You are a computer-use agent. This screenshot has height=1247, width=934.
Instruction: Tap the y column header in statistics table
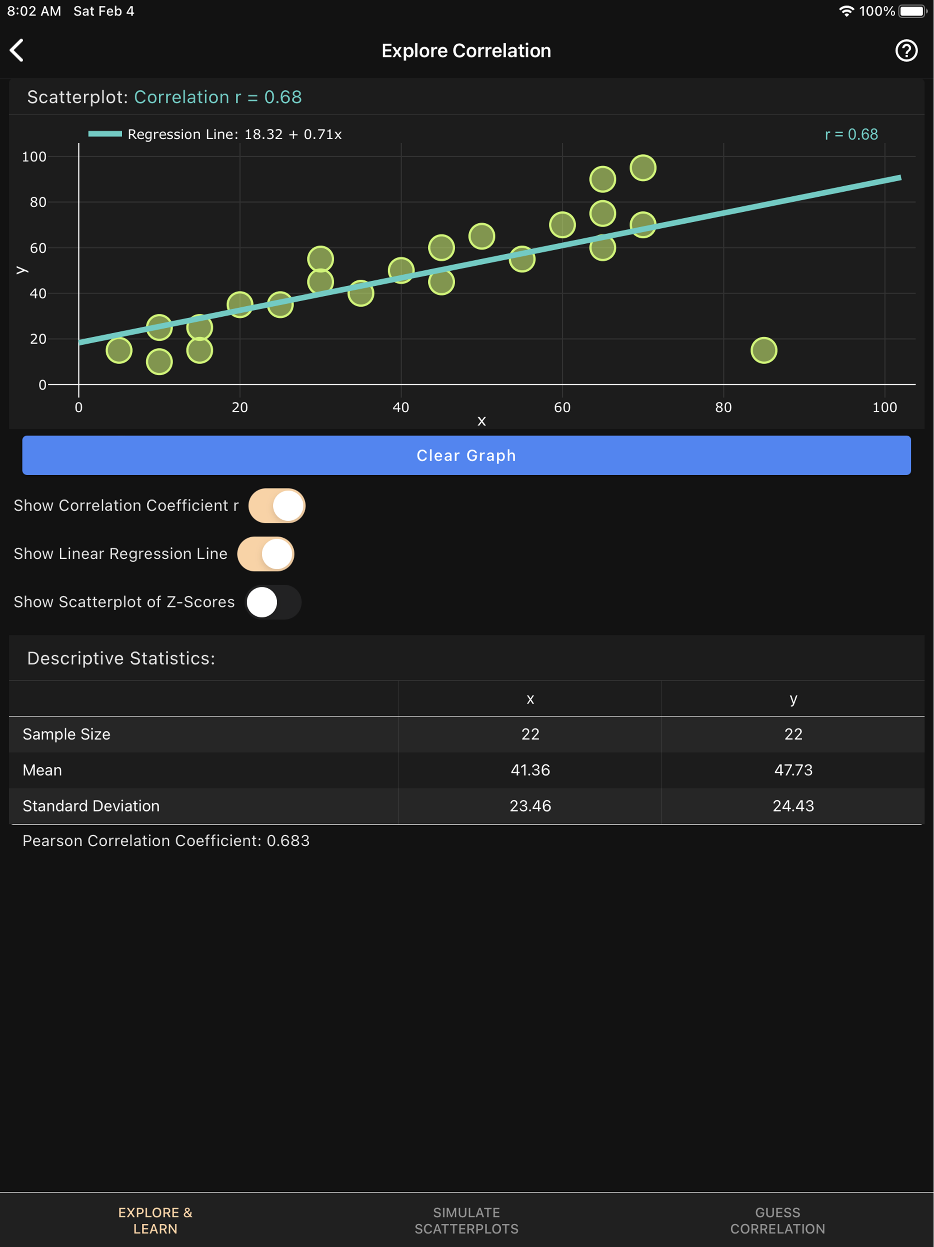(x=793, y=699)
